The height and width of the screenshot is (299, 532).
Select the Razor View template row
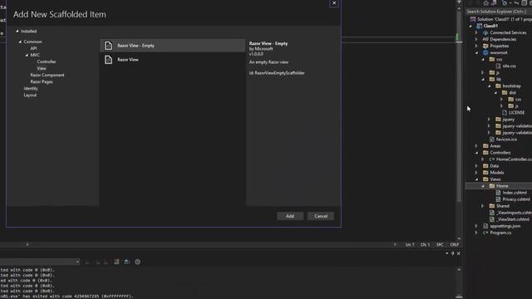point(172,60)
